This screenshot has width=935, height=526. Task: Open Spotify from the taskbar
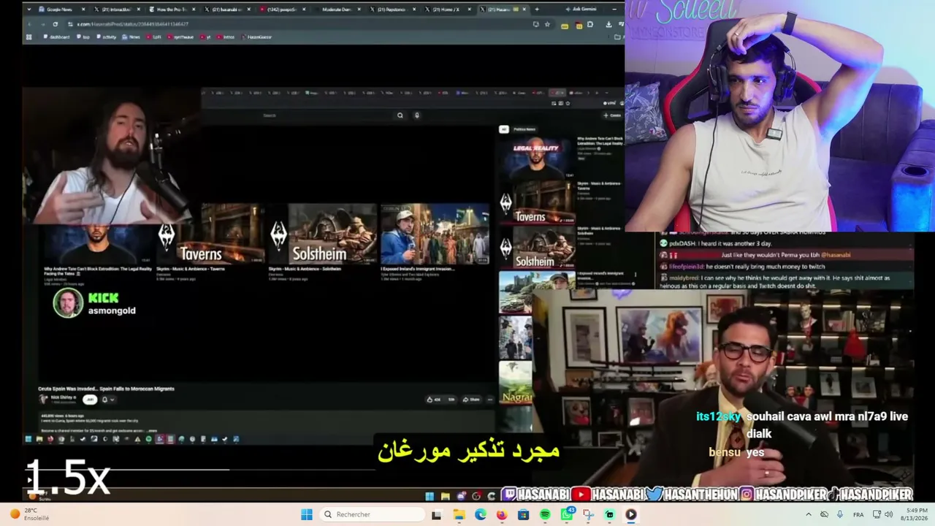click(545, 514)
